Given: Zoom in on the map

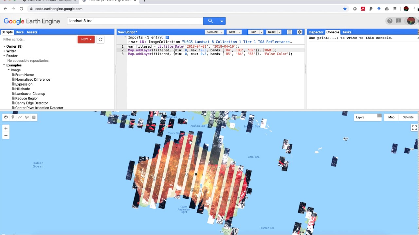Looking at the screenshot, I should [x=6, y=128].
